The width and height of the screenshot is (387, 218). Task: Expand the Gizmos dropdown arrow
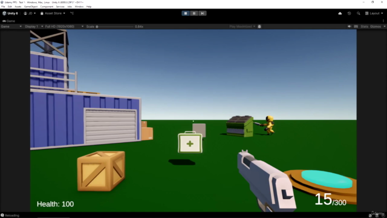(x=385, y=27)
